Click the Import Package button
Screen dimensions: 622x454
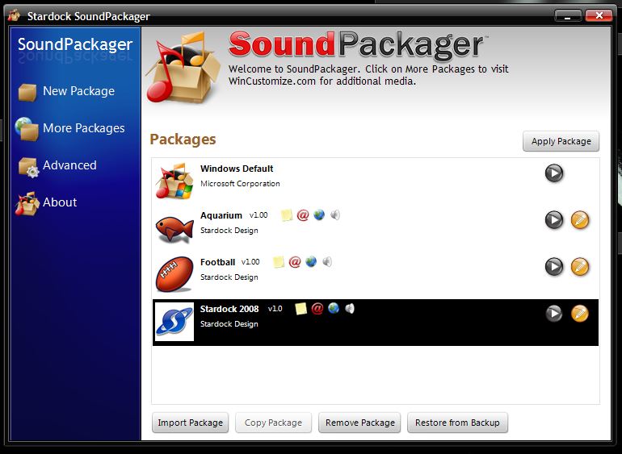(190, 423)
